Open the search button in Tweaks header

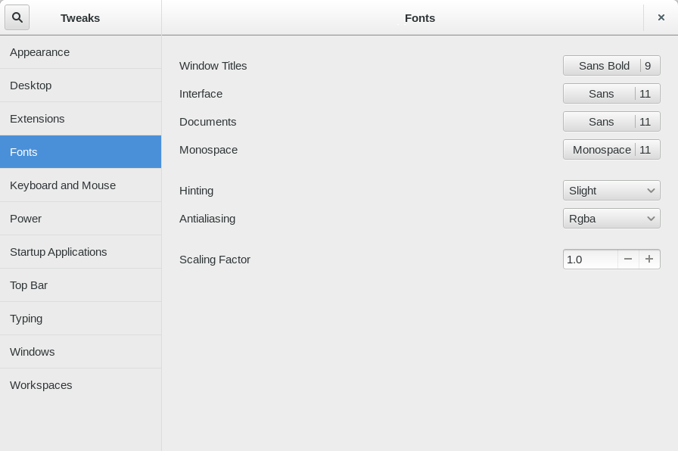tap(17, 17)
